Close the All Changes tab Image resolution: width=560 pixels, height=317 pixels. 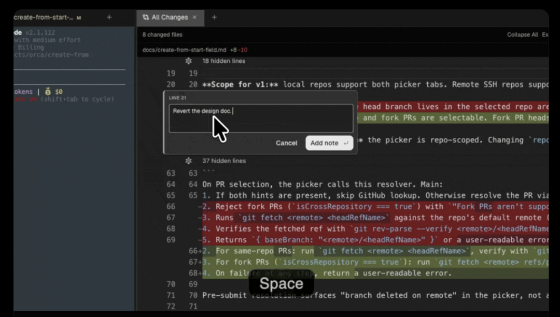pyautogui.click(x=194, y=17)
